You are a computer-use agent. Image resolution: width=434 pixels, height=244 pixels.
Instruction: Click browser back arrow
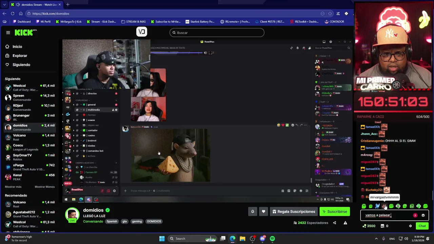(x=4, y=14)
